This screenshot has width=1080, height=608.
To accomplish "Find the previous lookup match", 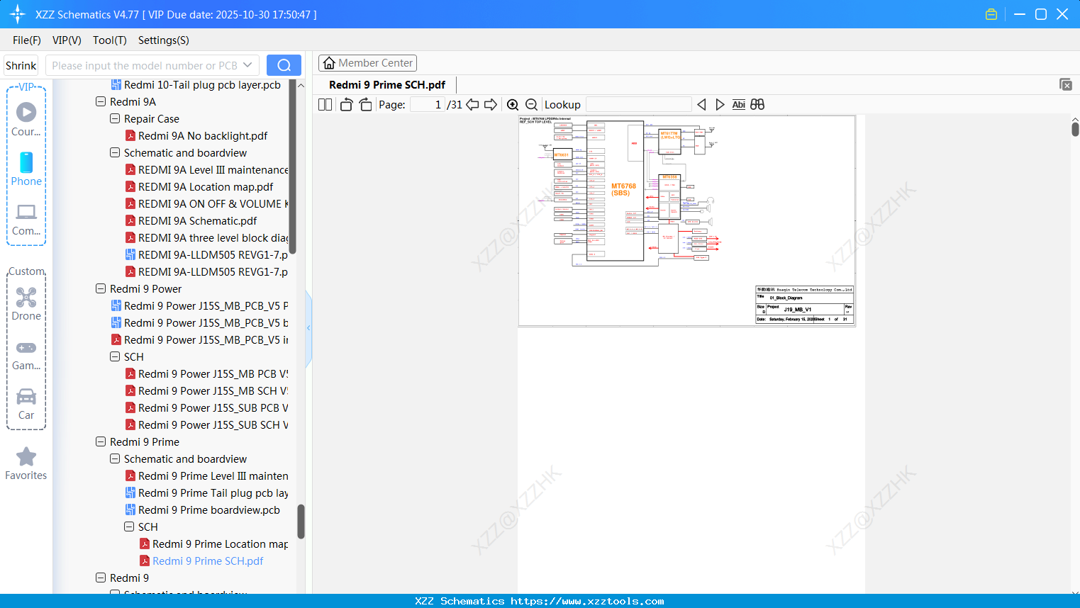I will (x=701, y=105).
